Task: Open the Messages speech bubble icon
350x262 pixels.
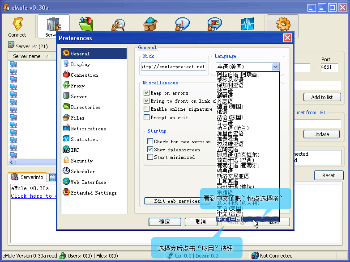Action: [182, 24]
